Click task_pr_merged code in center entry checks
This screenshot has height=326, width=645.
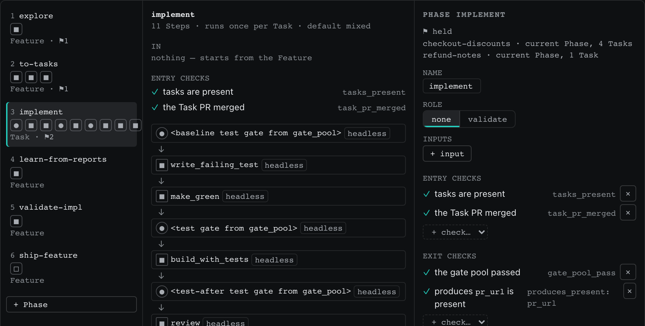coord(372,108)
